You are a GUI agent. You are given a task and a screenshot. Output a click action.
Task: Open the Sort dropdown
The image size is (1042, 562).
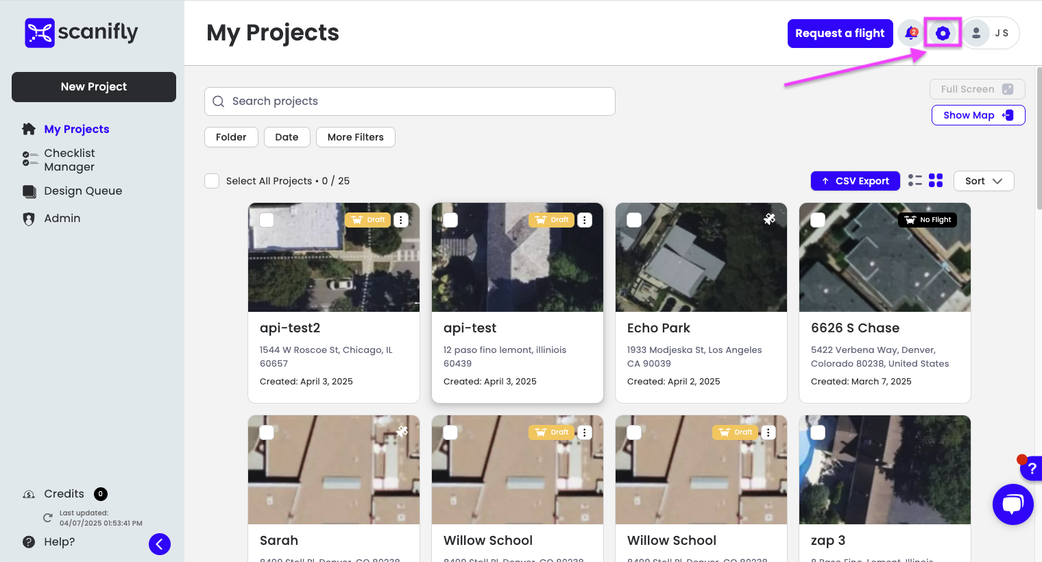point(984,181)
